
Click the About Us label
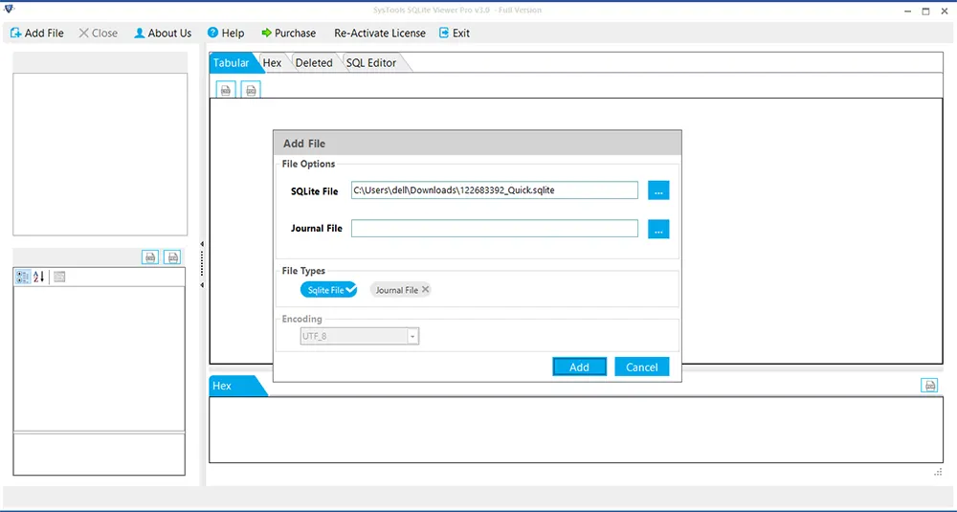169,33
